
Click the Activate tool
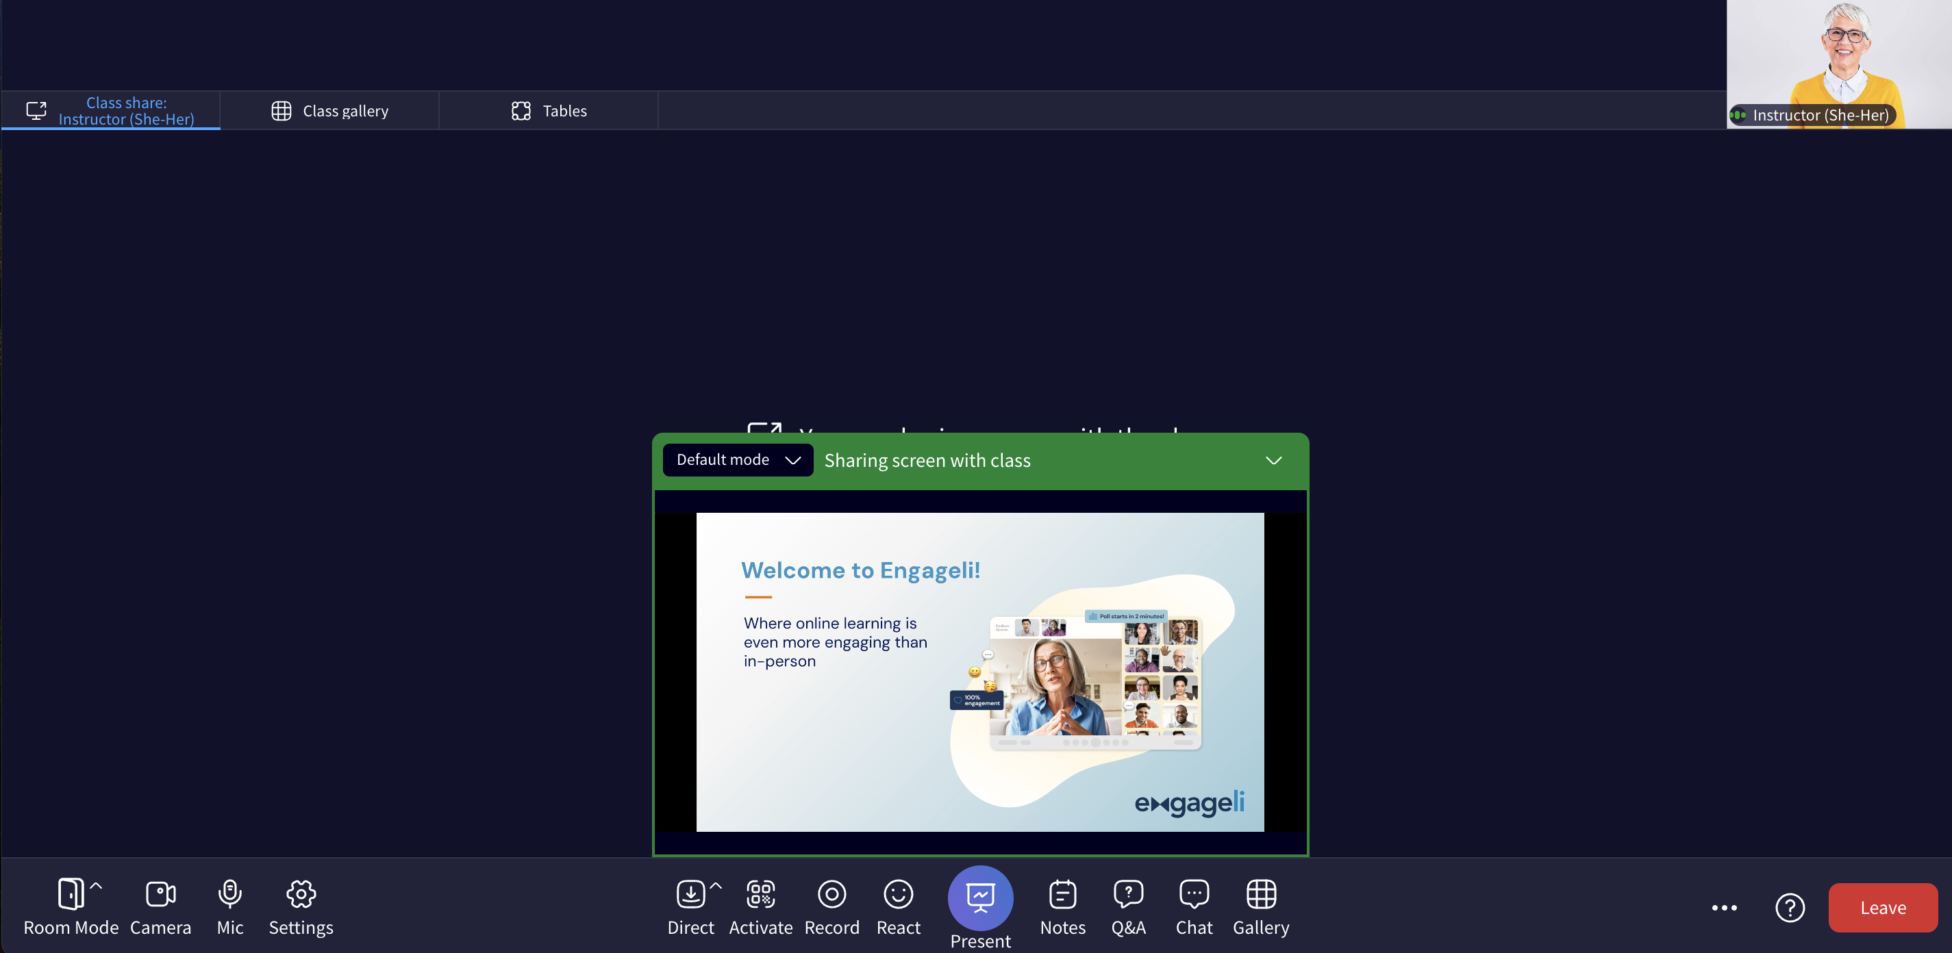pyautogui.click(x=761, y=907)
